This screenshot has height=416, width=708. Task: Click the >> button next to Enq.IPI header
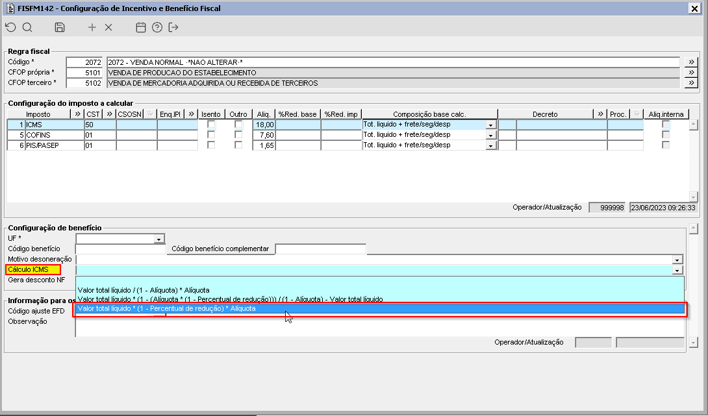coord(192,114)
